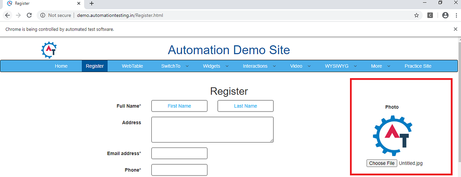
Task: Expand the WYSIWYG dropdown chevron
Action: [355, 66]
